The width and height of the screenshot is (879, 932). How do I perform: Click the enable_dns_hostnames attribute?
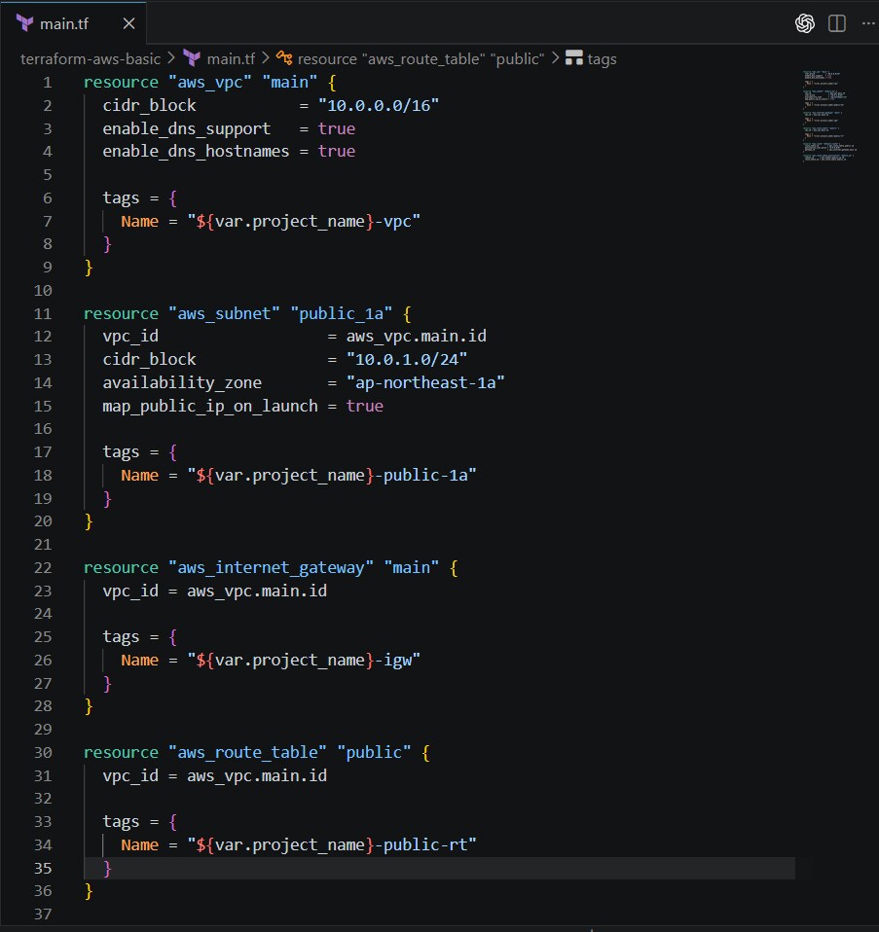point(196,152)
